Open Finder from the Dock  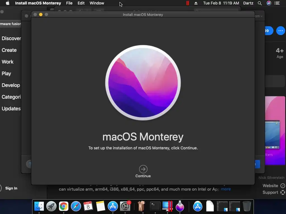coord(39,206)
